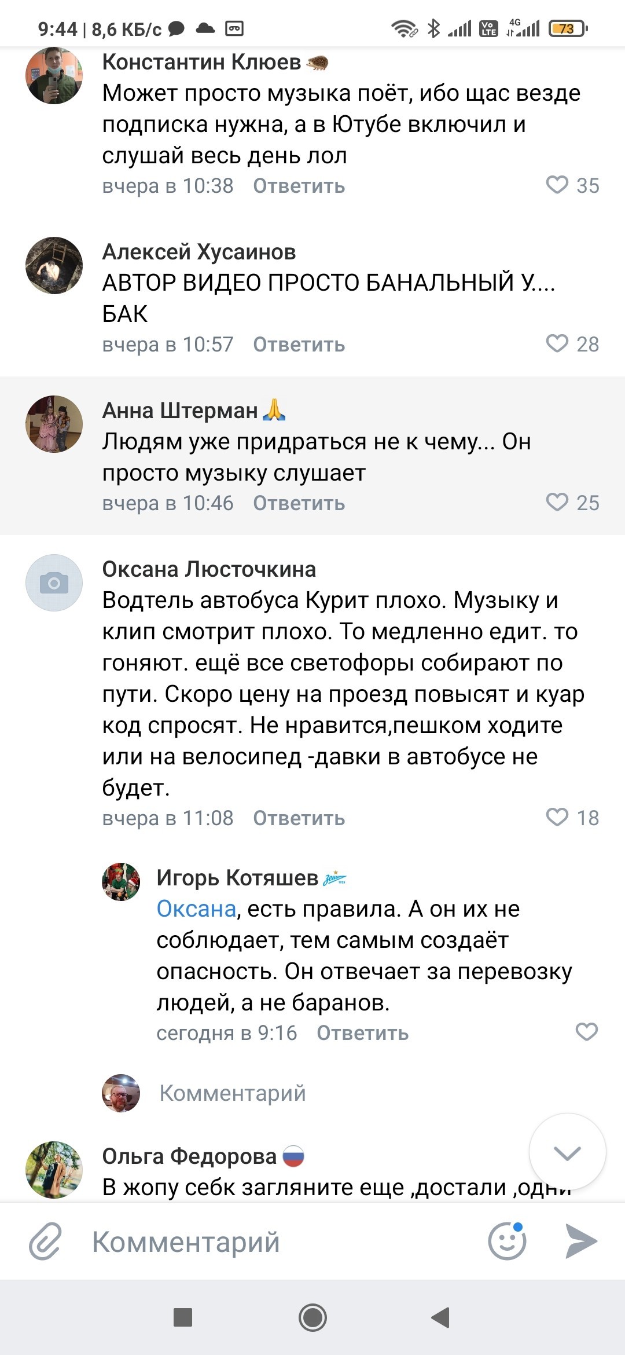
Task: Open the blue Оксана mention link
Action: 196,909
